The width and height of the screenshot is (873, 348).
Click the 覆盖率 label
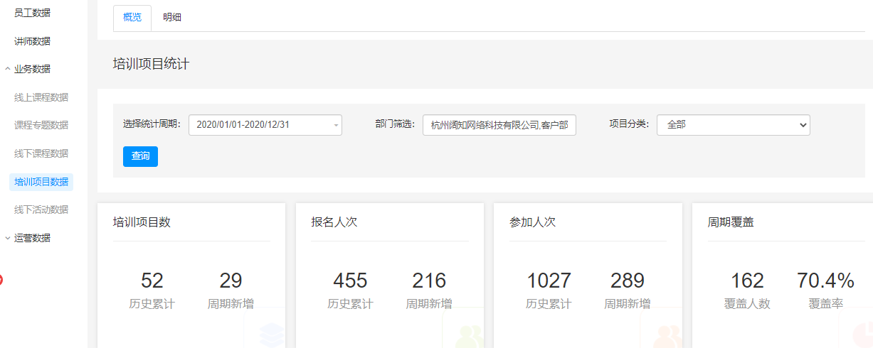coord(826,304)
